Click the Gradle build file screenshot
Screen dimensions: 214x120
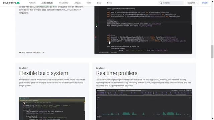52,108
